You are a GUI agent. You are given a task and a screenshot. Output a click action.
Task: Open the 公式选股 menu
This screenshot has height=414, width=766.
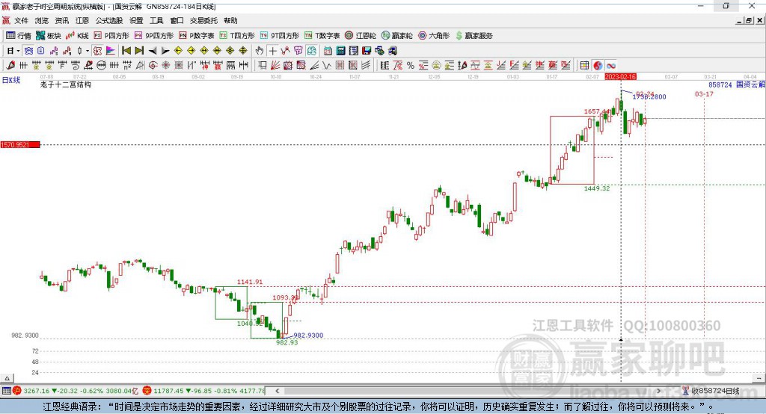[108, 21]
